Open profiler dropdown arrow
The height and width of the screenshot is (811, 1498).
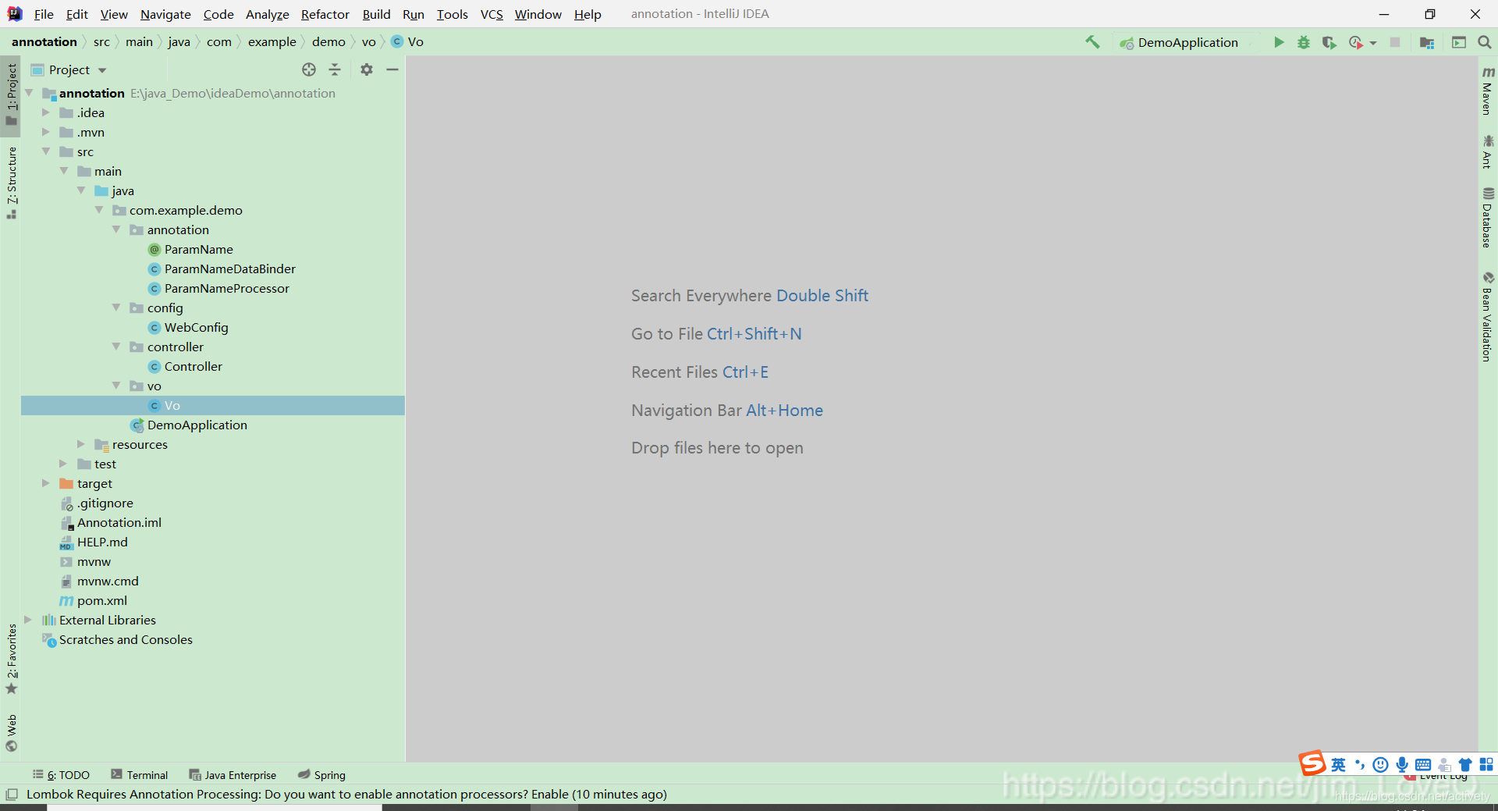1373,43
